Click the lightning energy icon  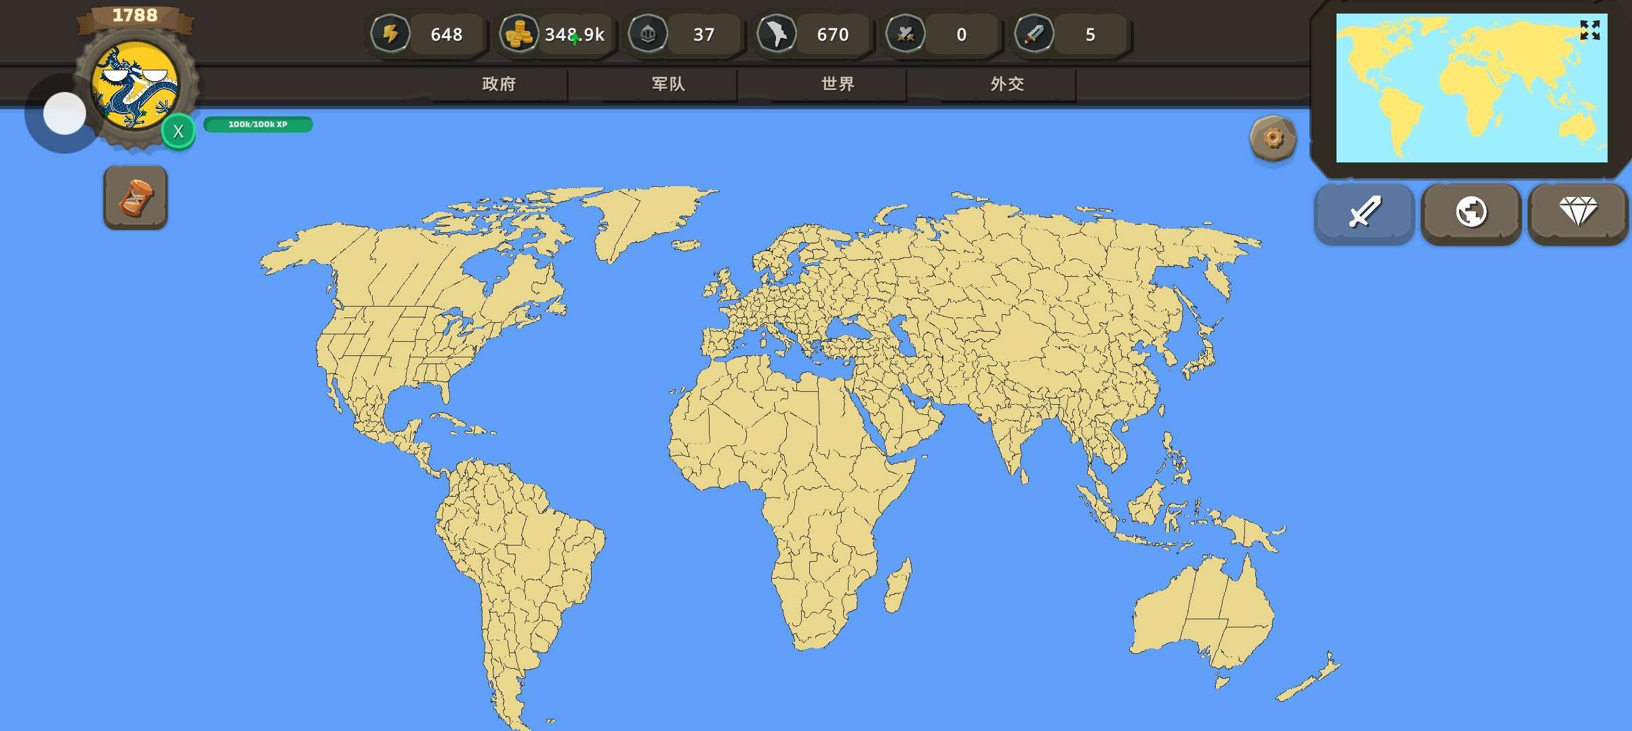(390, 34)
